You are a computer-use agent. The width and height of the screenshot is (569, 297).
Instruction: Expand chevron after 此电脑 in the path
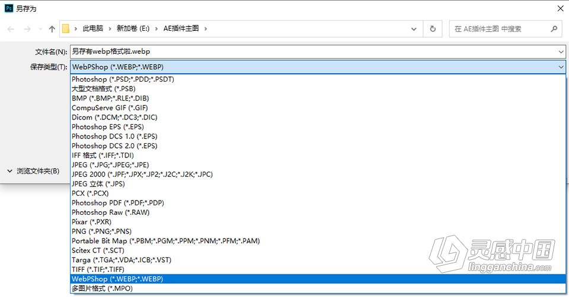coord(110,28)
